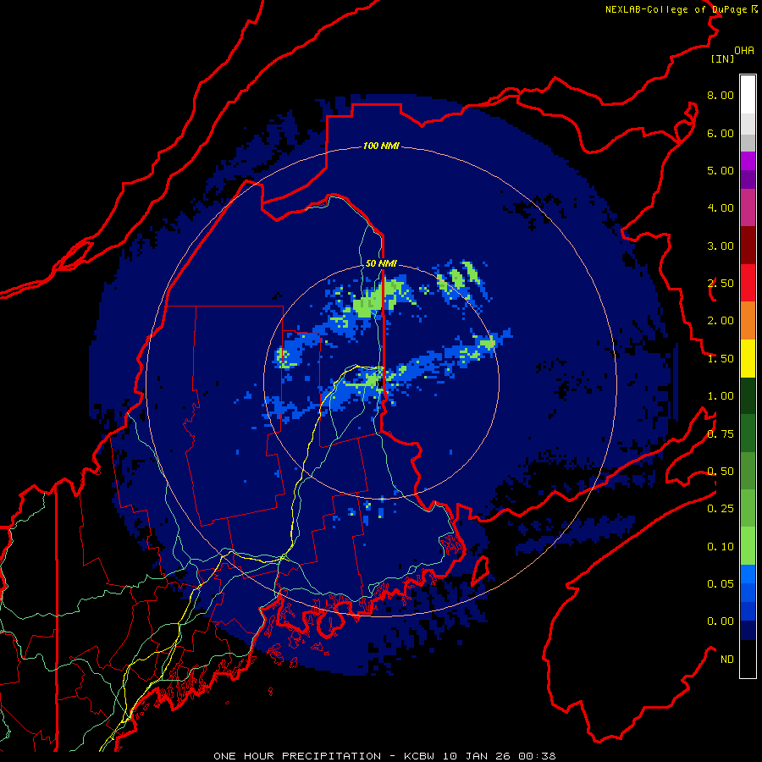762x762 pixels.
Task: Click the ND legend label
Action: coord(727,660)
